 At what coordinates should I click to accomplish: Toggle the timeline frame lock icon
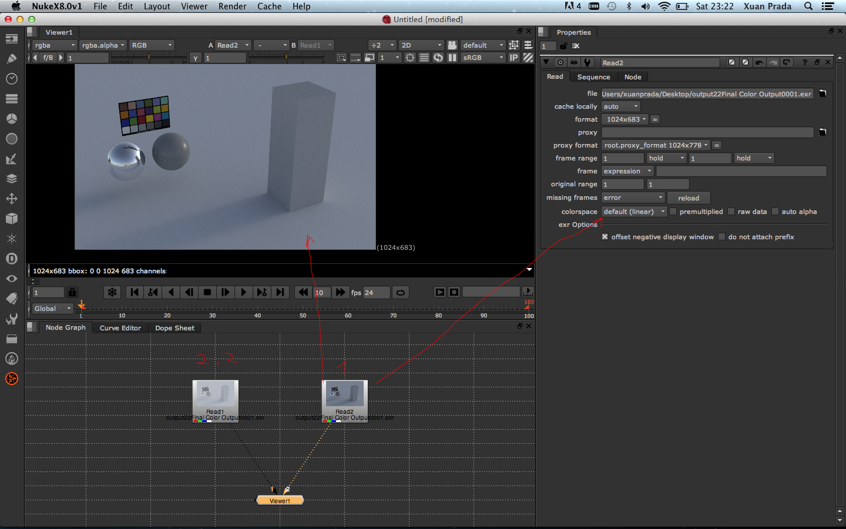(x=72, y=292)
